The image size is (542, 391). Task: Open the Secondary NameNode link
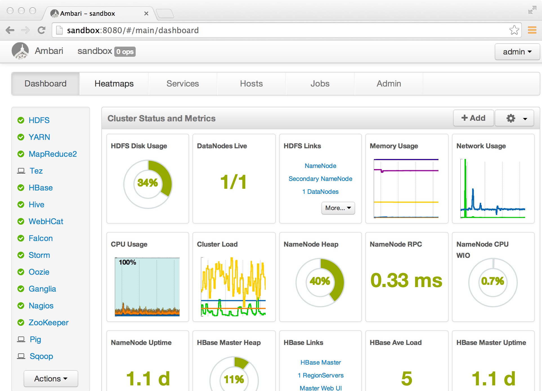[320, 179]
